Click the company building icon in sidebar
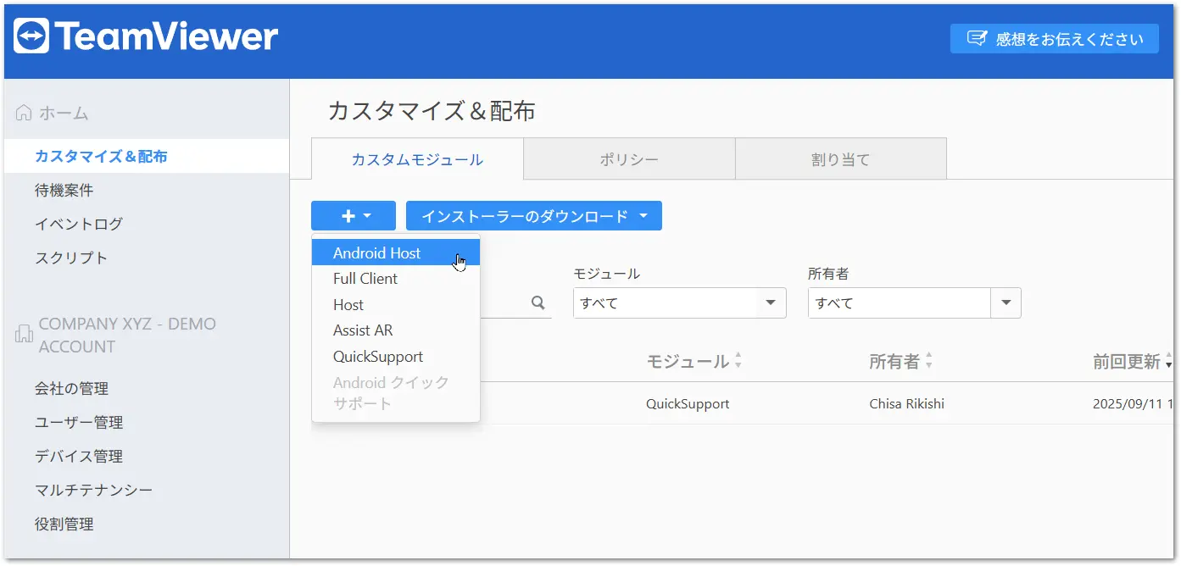Image resolution: width=1181 pixels, height=566 pixels. pos(24,335)
